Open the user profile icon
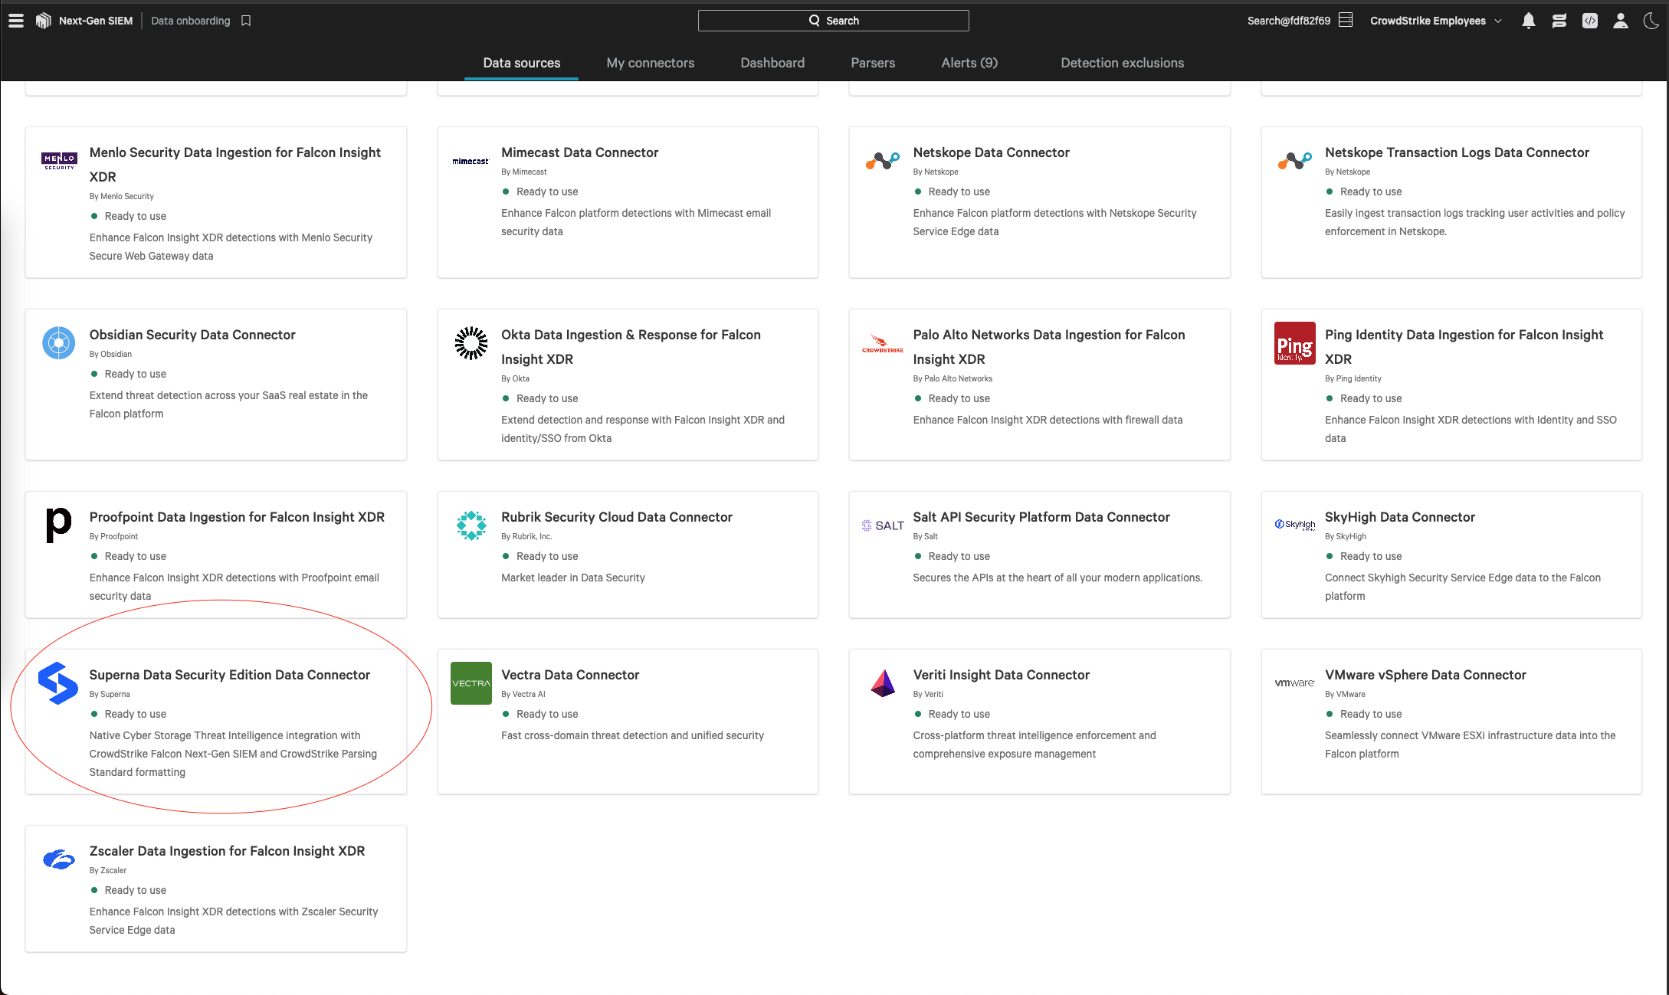This screenshot has height=995, width=1669. (x=1620, y=21)
